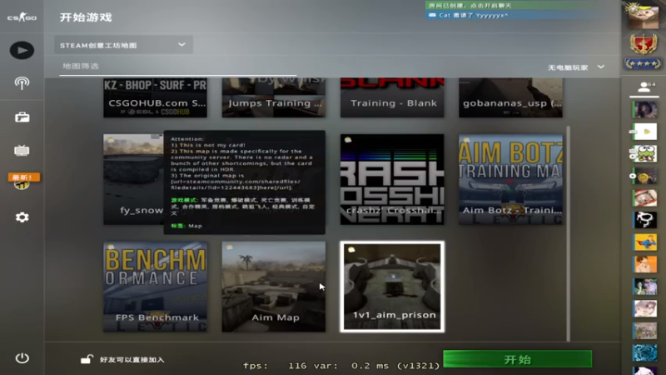Select the CSGOHUB.com map thumbnail
This screenshot has width=666, height=375.
pyautogui.click(x=155, y=97)
